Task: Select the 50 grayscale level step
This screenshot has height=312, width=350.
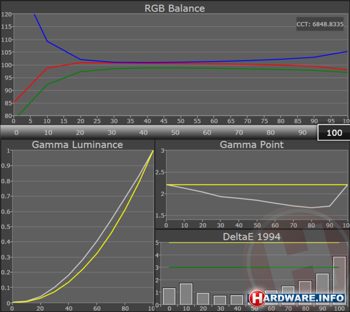Action: point(175,132)
